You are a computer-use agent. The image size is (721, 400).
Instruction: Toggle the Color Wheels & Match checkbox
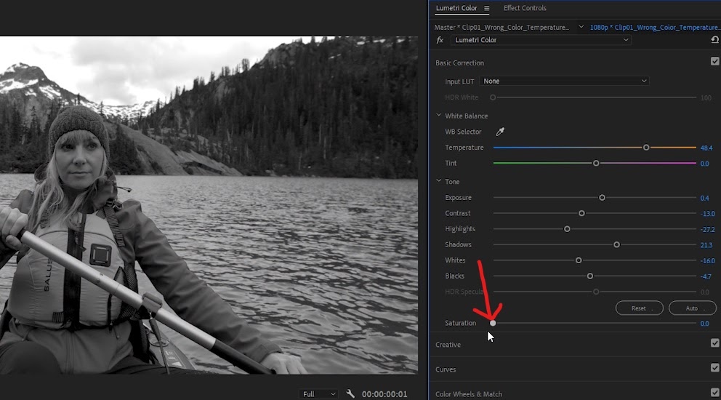click(714, 392)
